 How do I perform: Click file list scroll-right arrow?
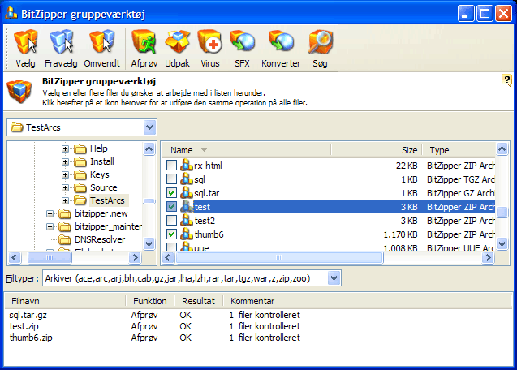click(488, 257)
